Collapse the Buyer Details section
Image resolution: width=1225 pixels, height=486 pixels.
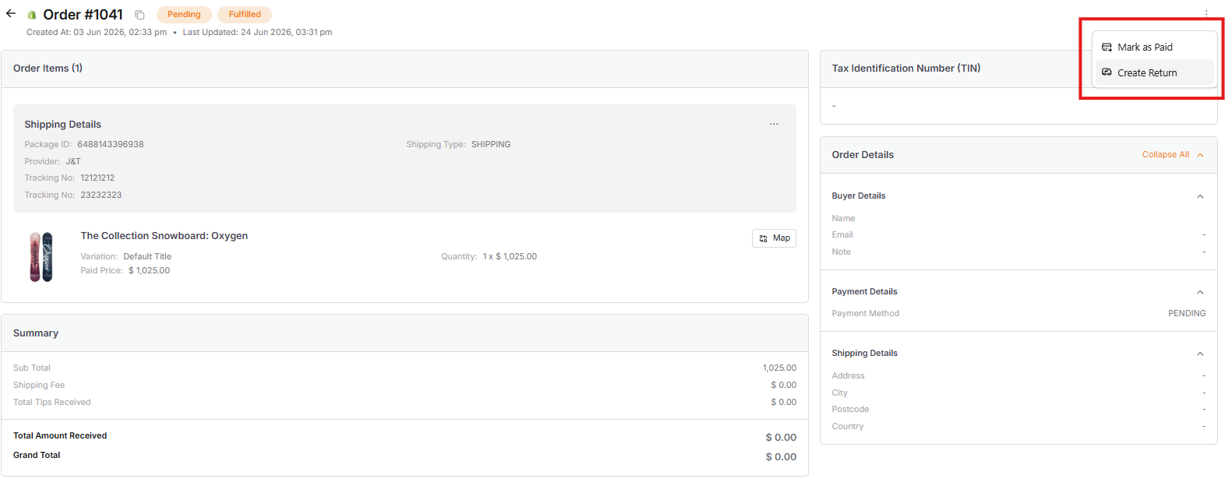tap(1200, 196)
